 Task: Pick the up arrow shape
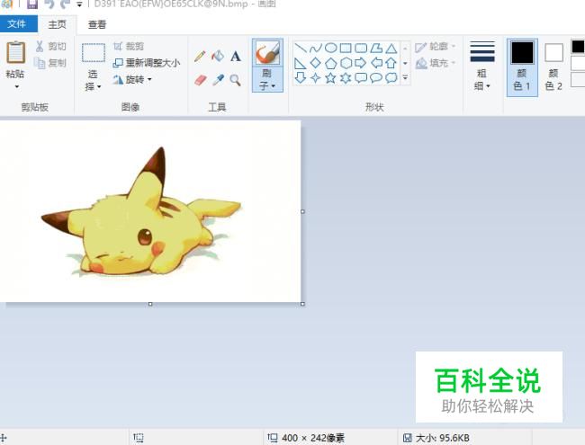point(391,63)
